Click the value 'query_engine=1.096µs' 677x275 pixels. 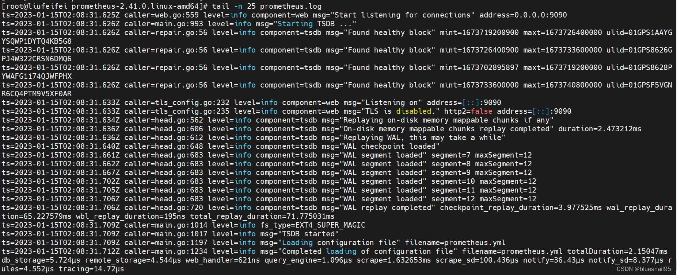(x=308, y=260)
